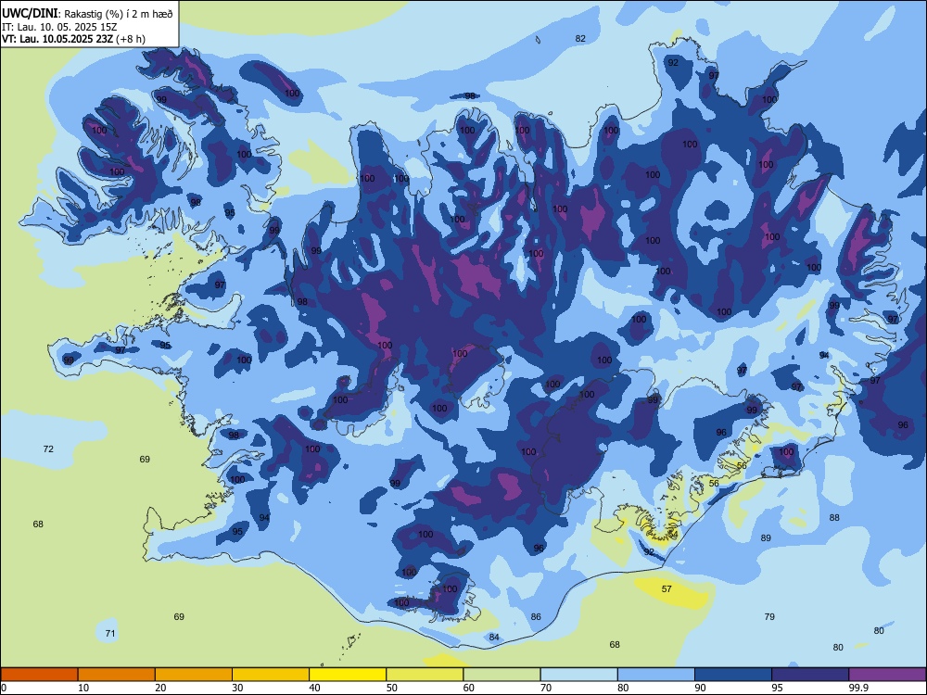Click the '71' value in the small blue patch
Screen dimensions: 927x695
pos(110,634)
